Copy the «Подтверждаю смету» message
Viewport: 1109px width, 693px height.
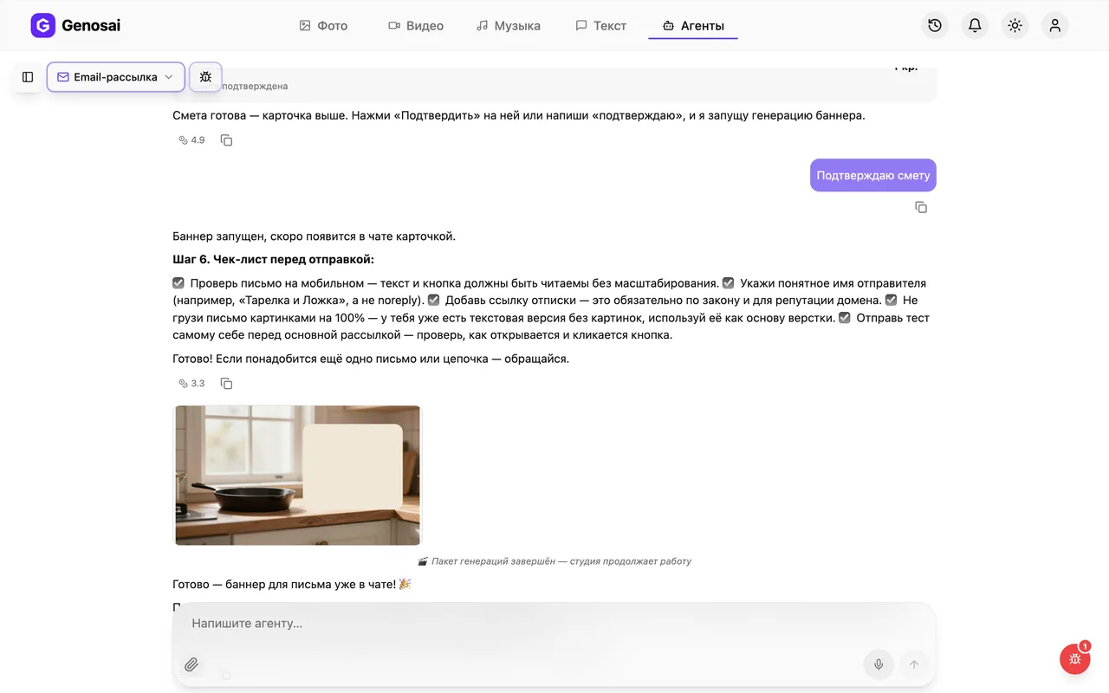pos(921,207)
